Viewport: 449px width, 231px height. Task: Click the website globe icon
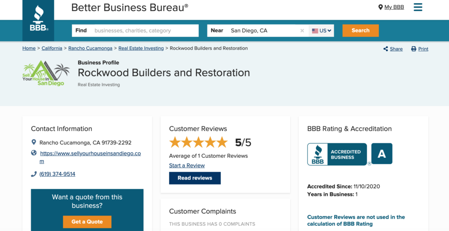34,153
